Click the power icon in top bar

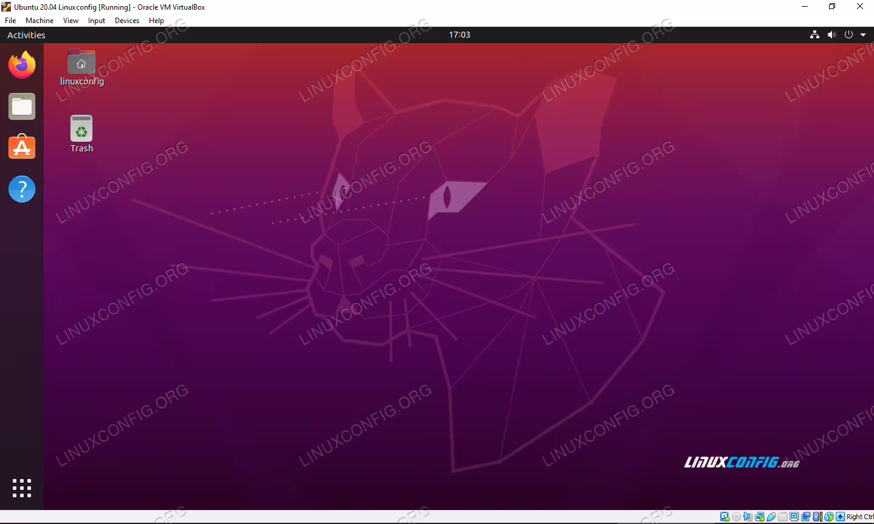pyautogui.click(x=848, y=35)
